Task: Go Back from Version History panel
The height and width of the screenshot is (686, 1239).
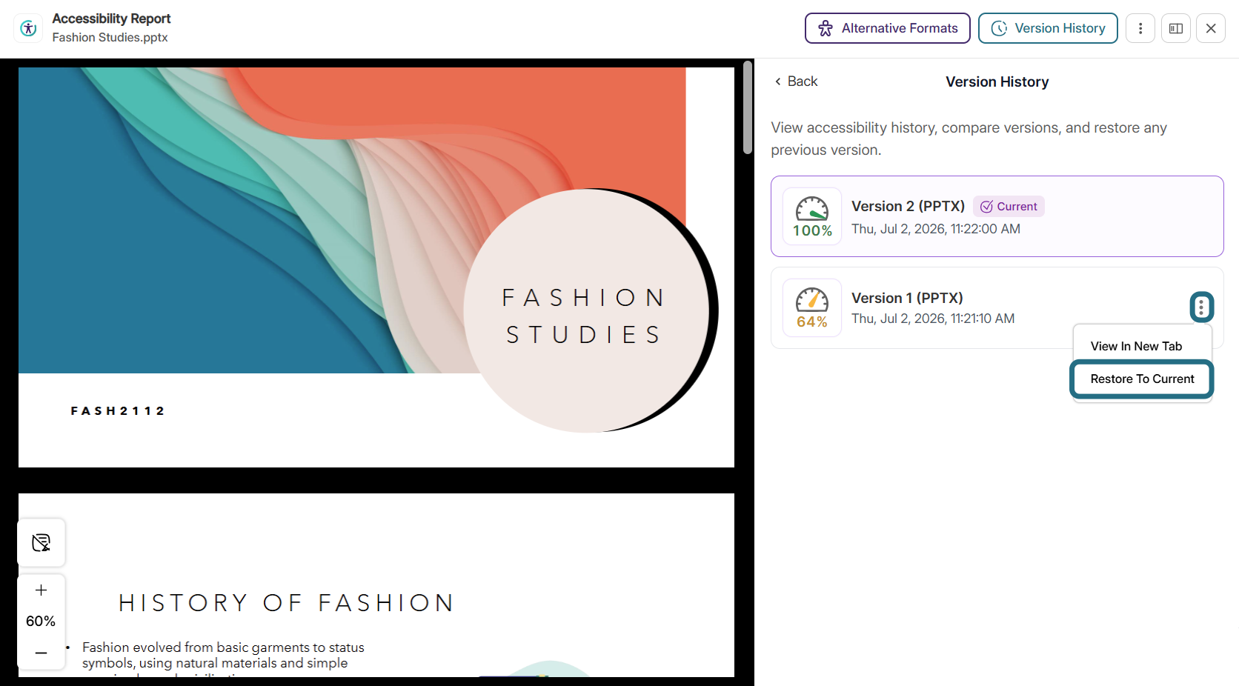Action: 796,81
